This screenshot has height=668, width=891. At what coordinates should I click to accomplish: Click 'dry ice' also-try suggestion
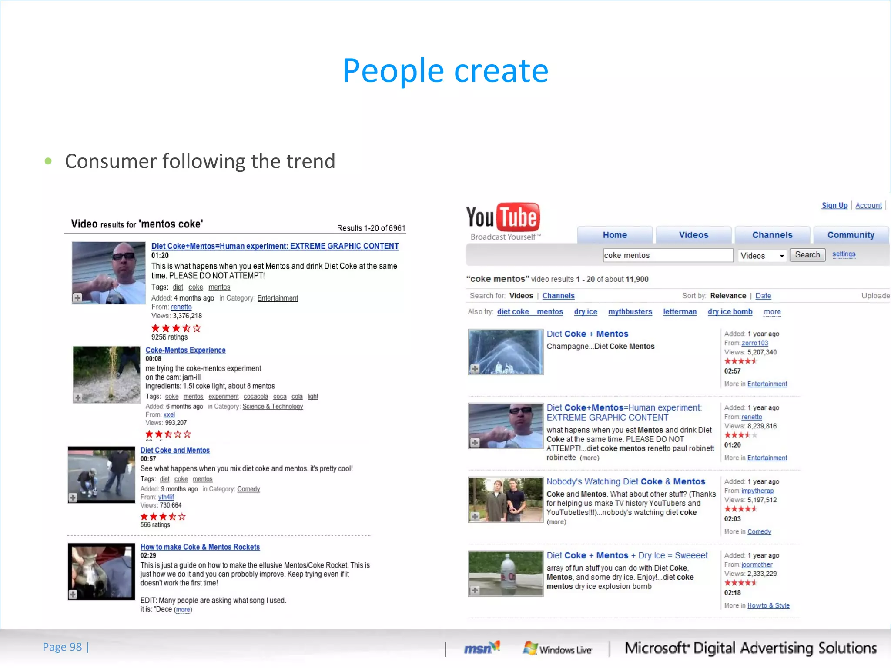[586, 312]
